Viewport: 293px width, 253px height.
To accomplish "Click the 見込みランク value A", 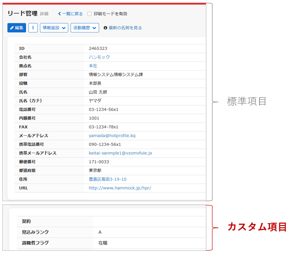I will pyautogui.click(x=100, y=232).
